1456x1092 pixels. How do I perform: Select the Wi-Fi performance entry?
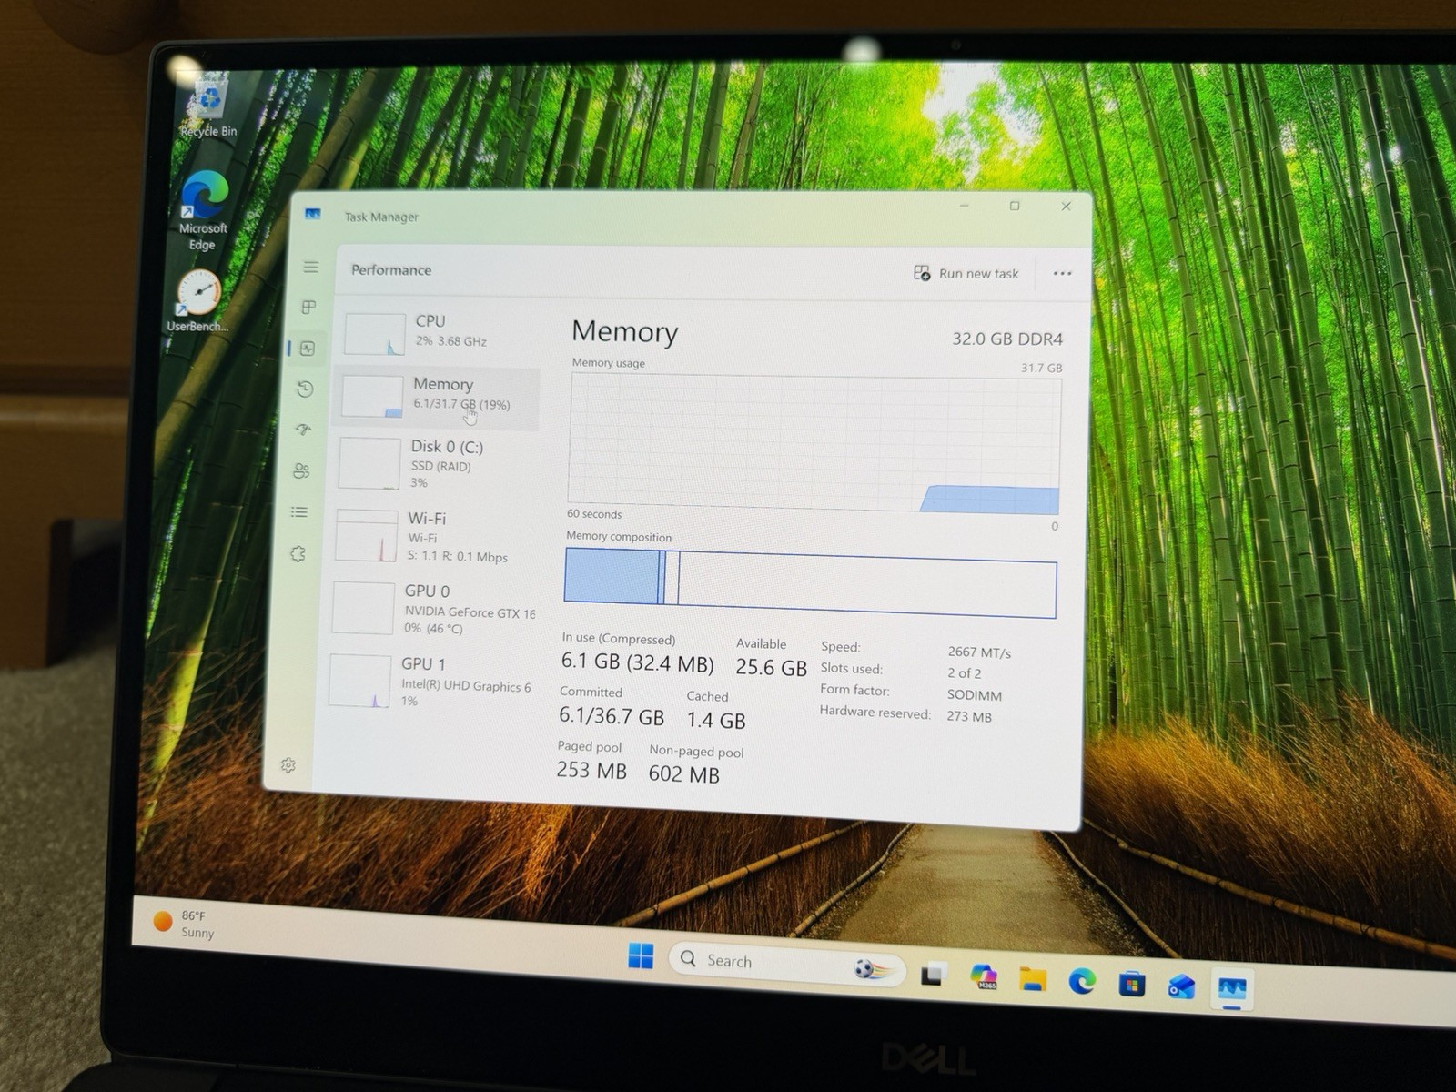coord(433,536)
